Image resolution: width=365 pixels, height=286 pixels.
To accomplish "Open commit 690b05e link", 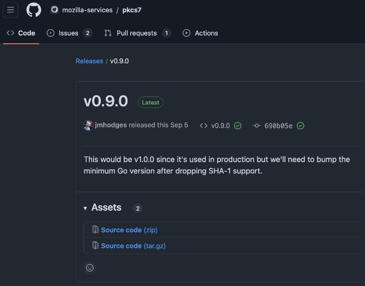I will pyautogui.click(x=278, y=126).
